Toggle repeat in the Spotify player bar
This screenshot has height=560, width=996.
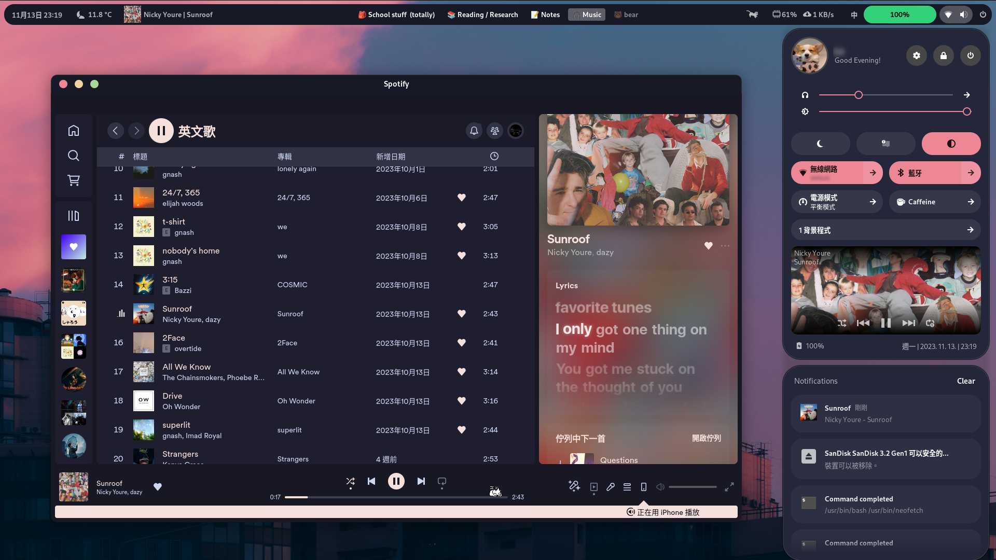442,481
